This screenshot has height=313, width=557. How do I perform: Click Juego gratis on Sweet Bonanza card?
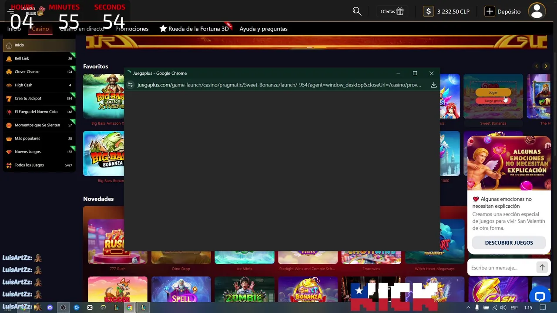point(493,101)
